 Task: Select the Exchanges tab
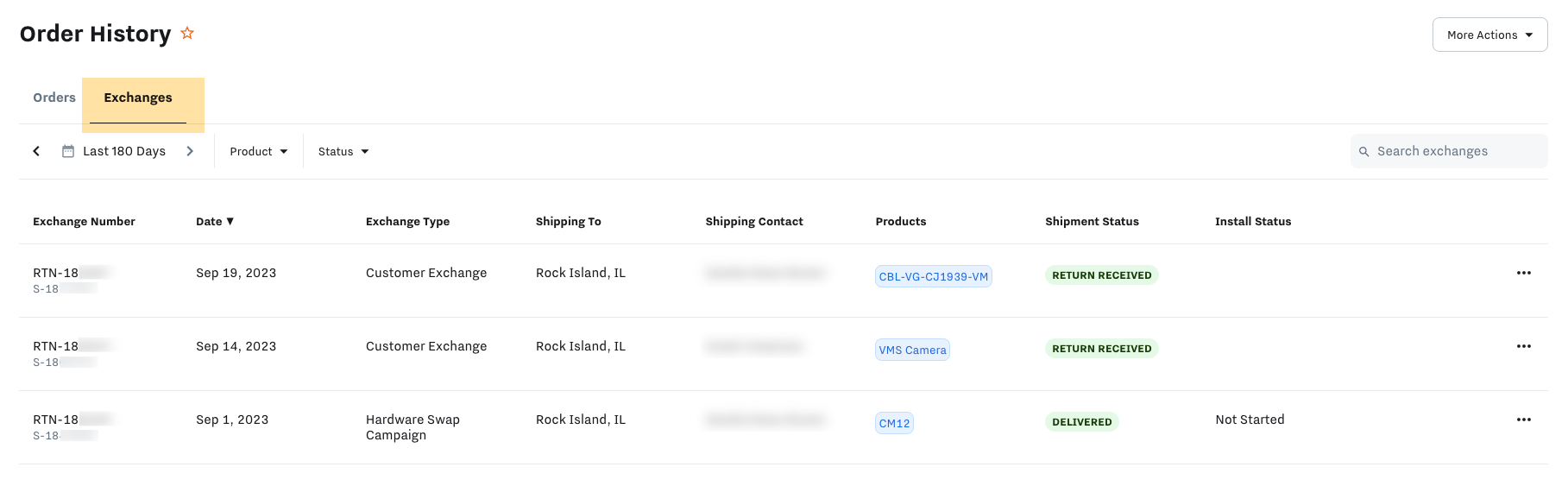click(138, 98)
